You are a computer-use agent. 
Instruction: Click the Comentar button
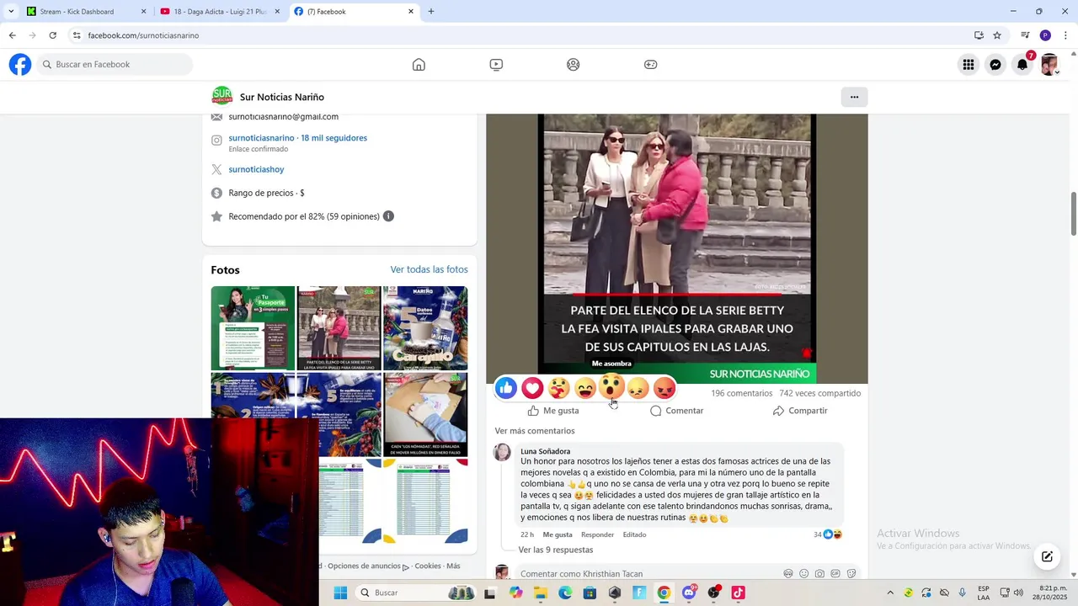pos(676,411)
